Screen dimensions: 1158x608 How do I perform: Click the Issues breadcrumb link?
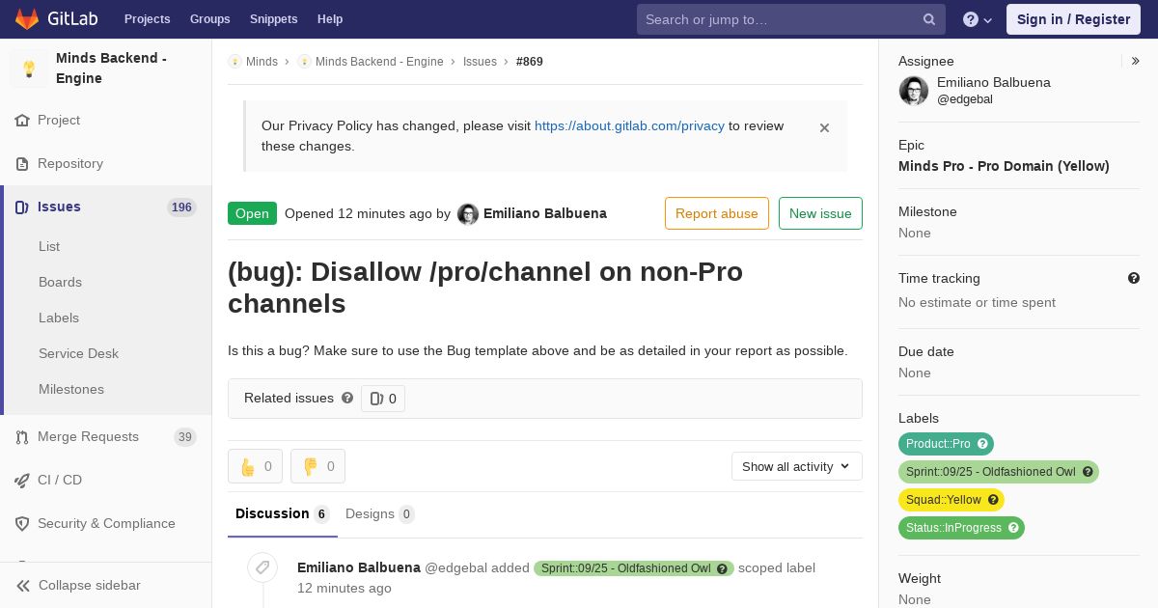tap(480, 62)
